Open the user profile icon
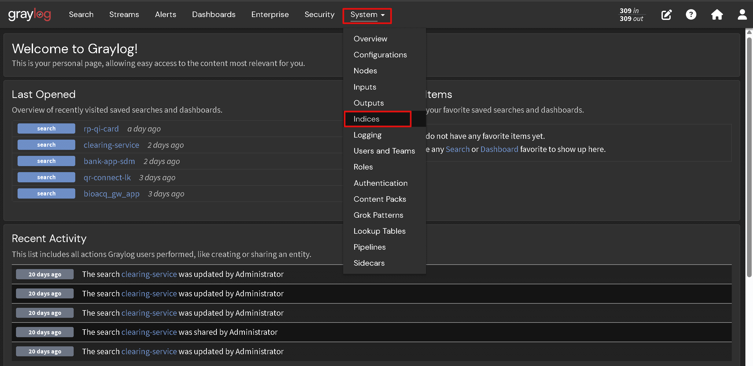 [x=742, y=15]
